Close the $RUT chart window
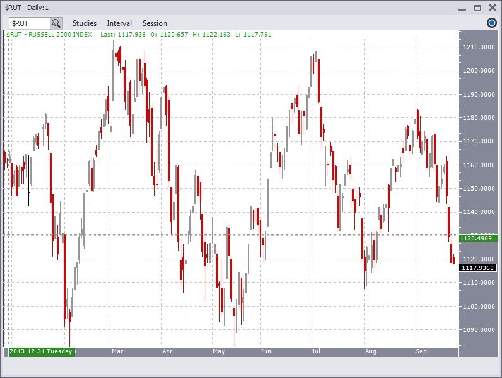 pos(493,8)
